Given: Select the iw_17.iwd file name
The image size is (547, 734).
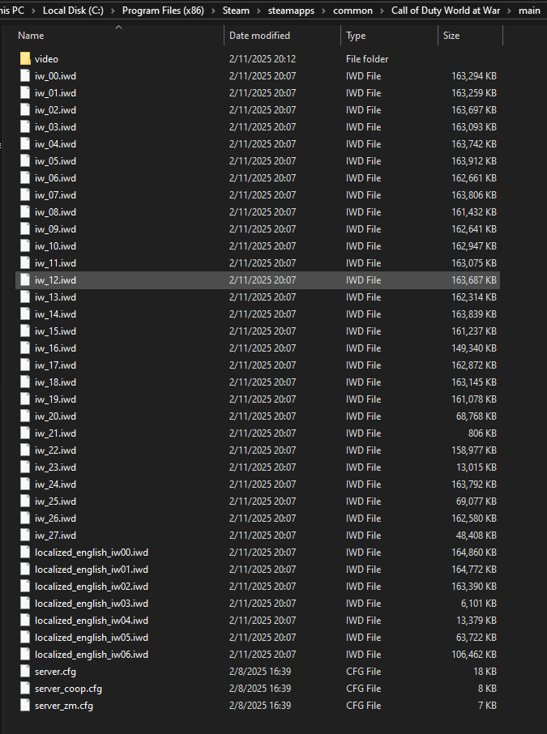Looking at the screenshot, I should click(x=55, y=365).
